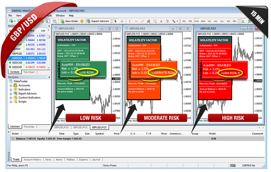Screen dimensions: 271x172
Task: Open the New Chart dropdown arrow
Action: [15, 21]
